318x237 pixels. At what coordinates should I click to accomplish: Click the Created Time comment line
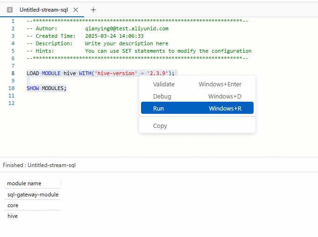(x=85, y=36)
